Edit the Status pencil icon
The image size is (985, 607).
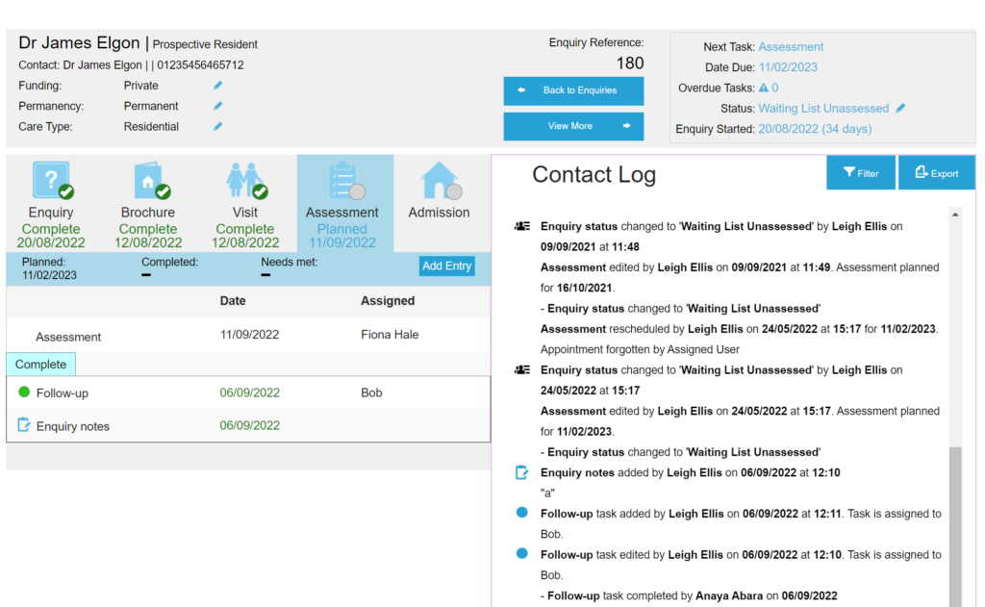point(900,108)
